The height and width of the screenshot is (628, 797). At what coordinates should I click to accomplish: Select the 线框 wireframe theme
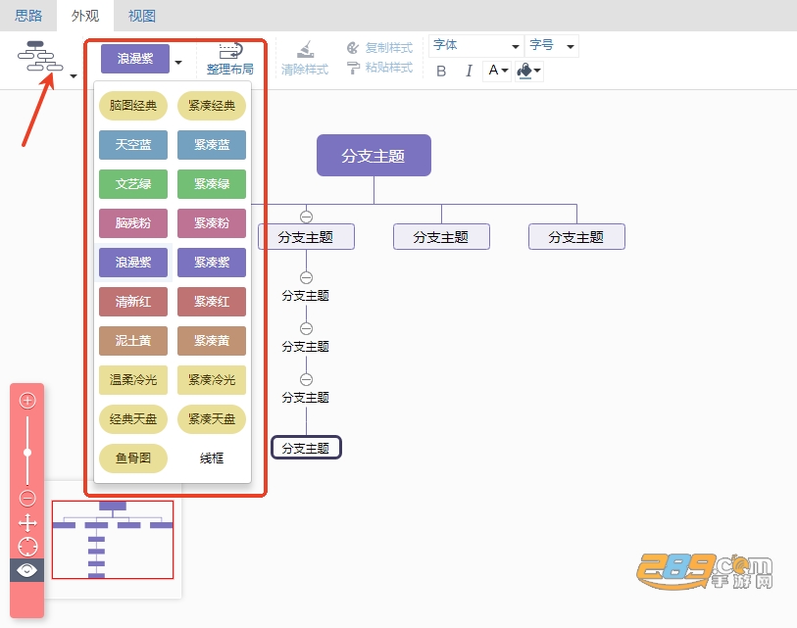[212, 459]
